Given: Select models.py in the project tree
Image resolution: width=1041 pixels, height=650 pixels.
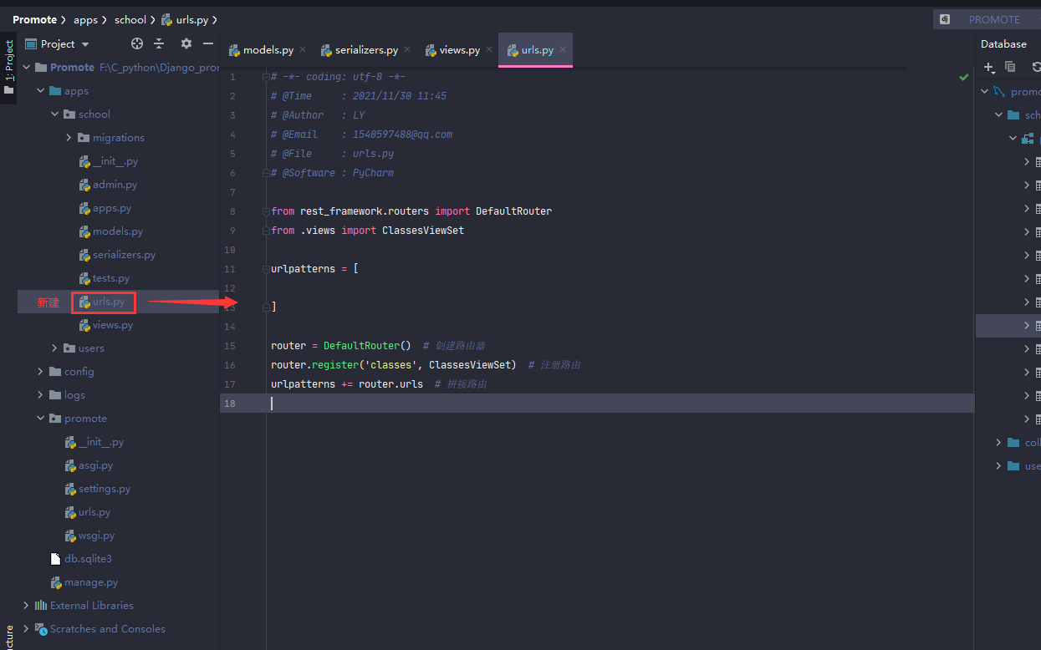Looking at the screenshot, I should coord(118,231).
